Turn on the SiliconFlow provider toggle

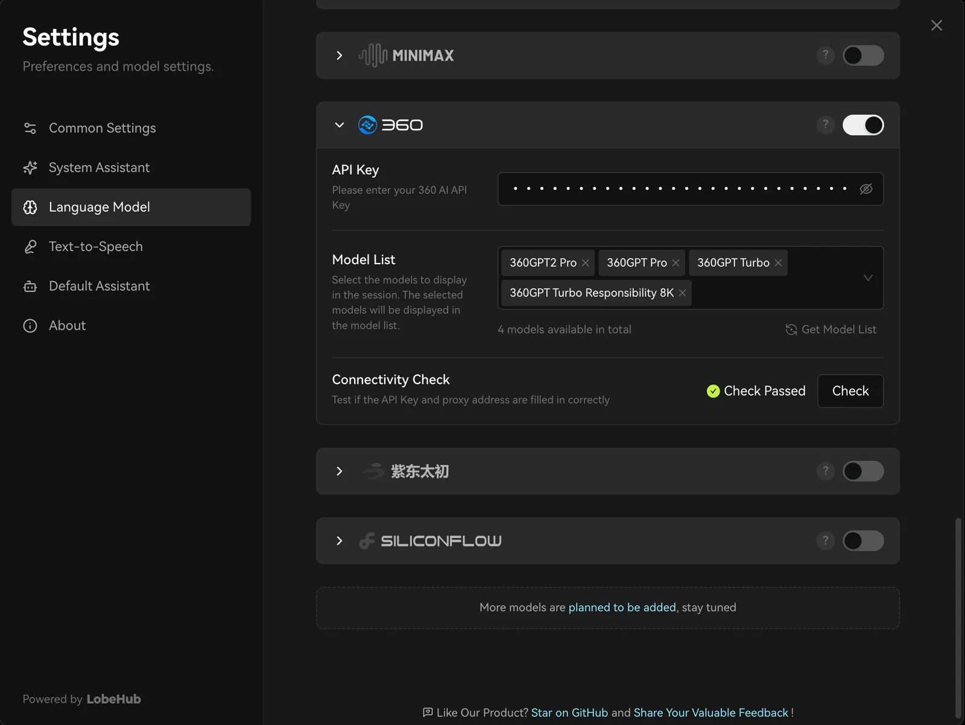pos(862,540)
